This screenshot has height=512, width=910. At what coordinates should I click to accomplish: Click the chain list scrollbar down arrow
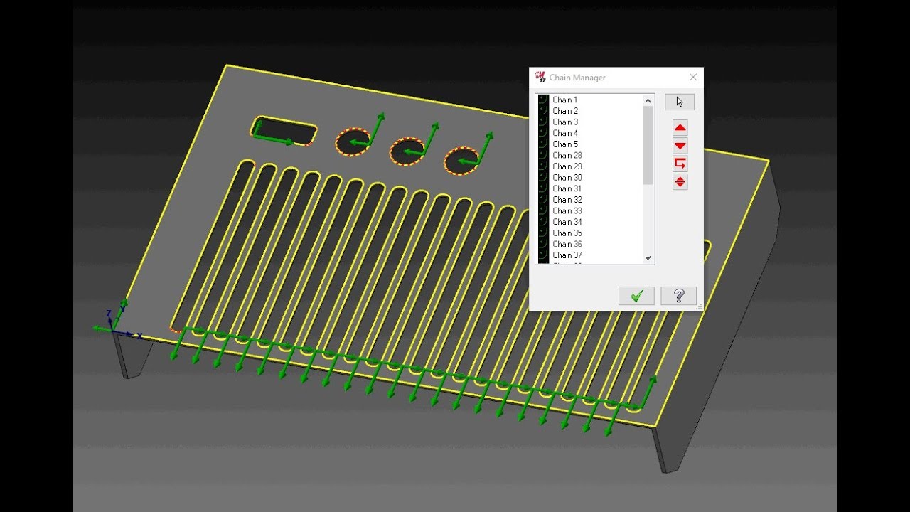pos(648,258)
